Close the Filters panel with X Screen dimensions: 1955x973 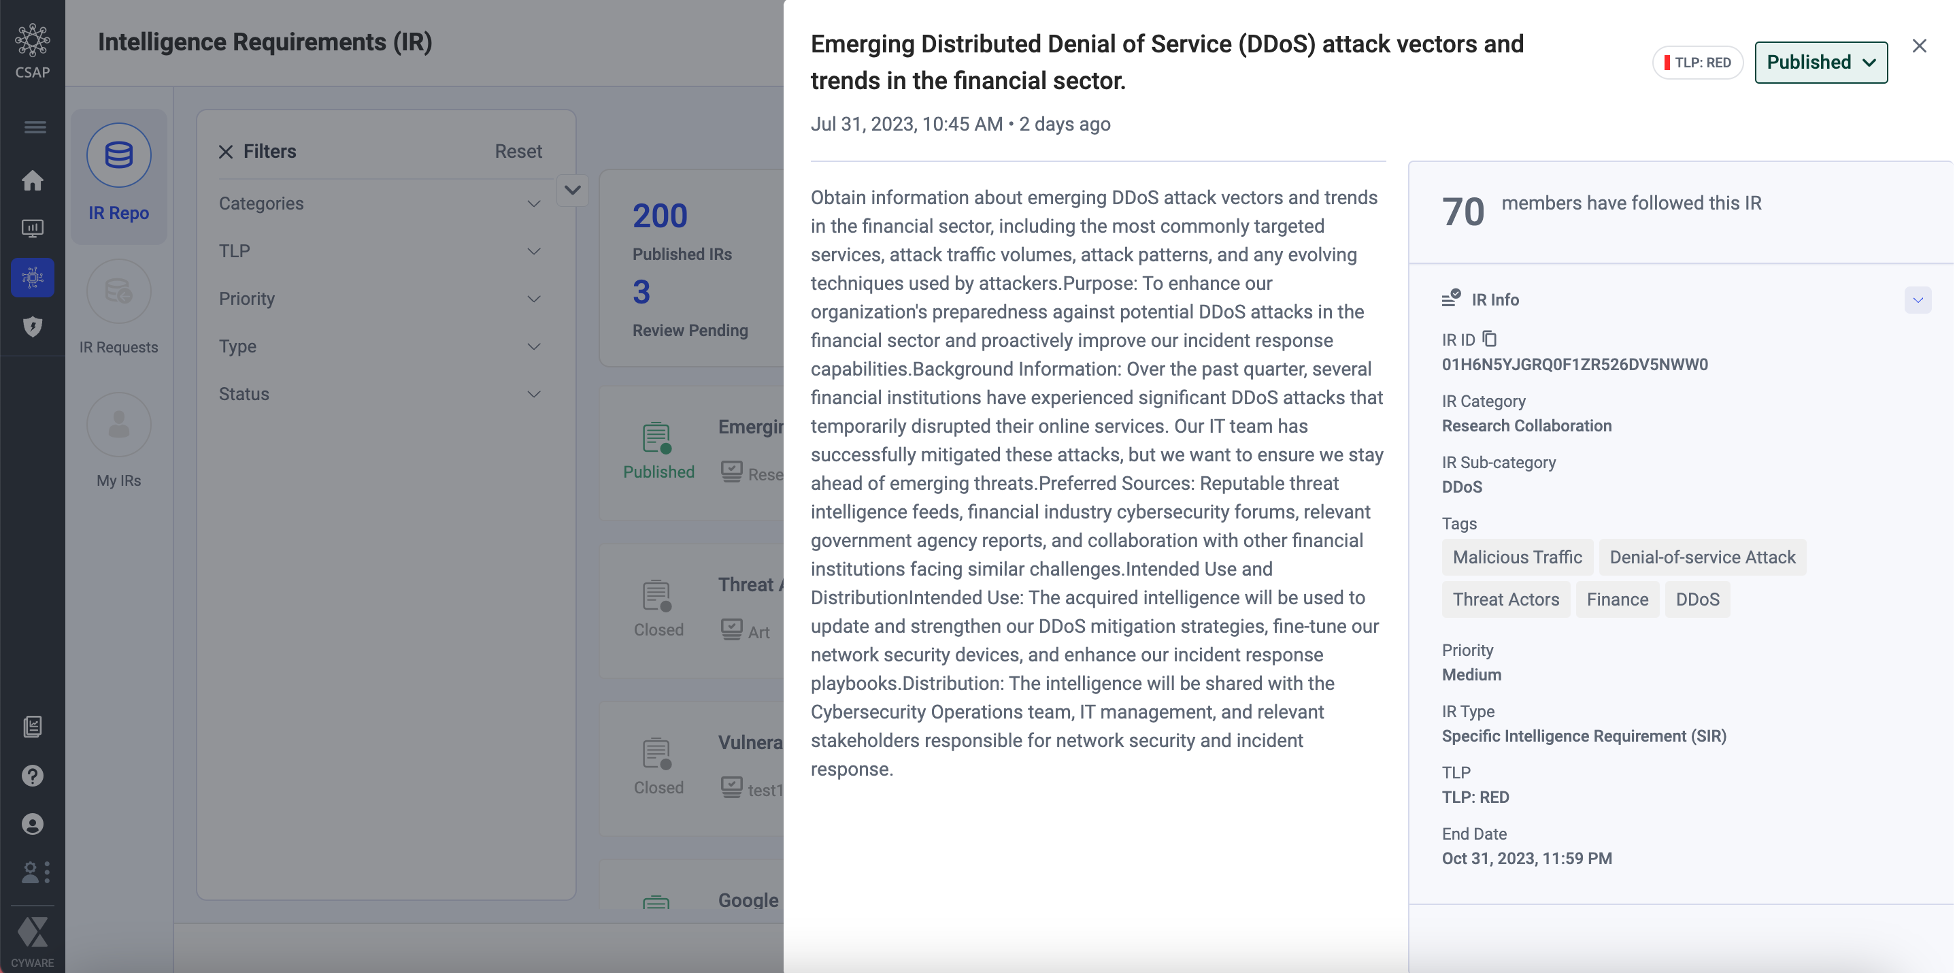[x=225, y=152]
